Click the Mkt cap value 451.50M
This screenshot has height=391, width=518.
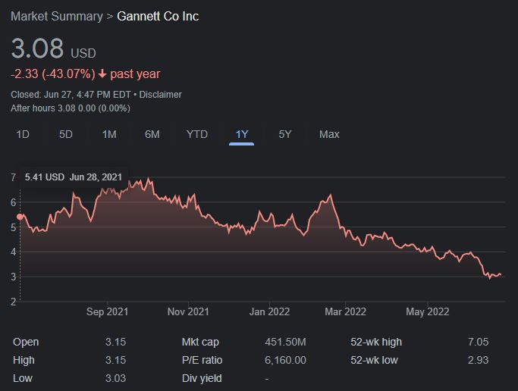285,342
